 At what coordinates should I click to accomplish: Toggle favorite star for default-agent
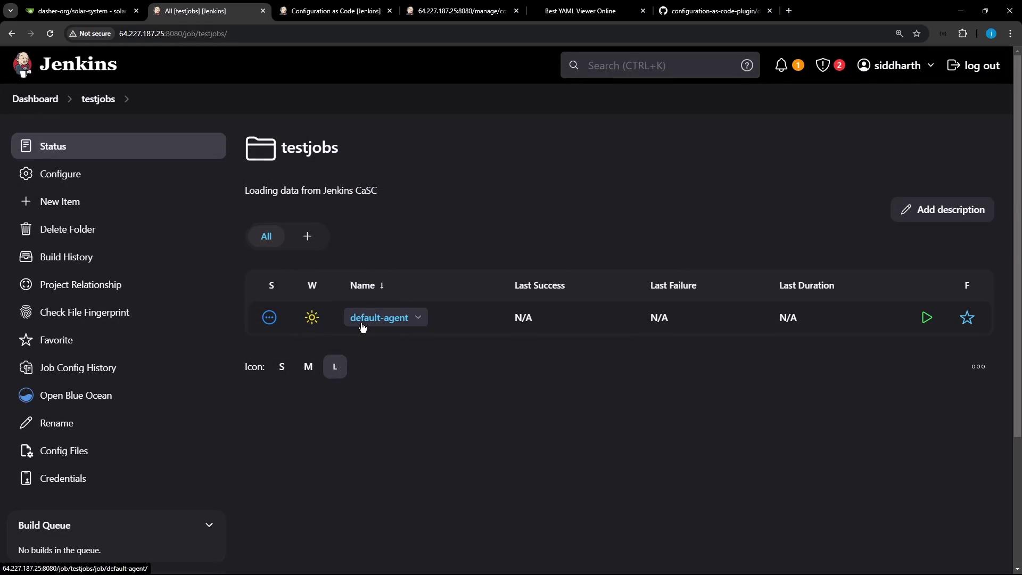point(967,318)
